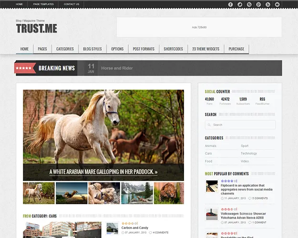Open the CATEGORIES navigation tab
Viewport: 298px width, 238px height.
point(65,49)
